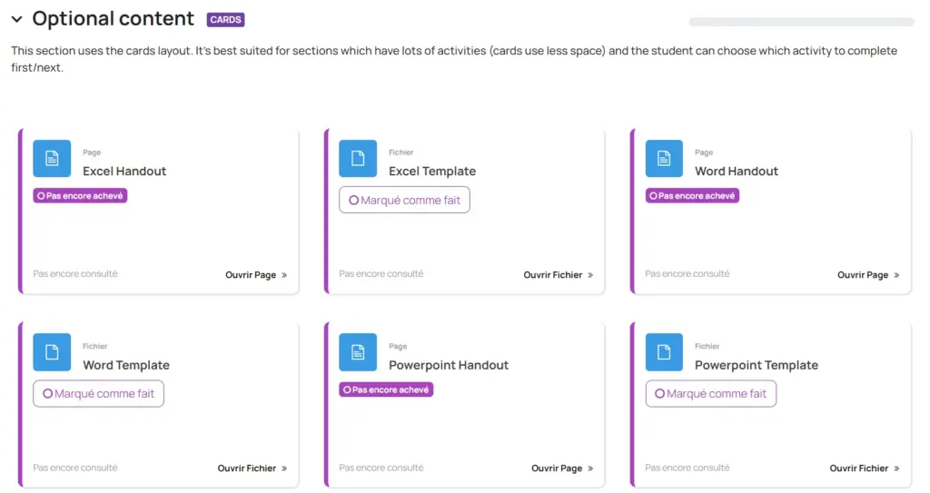This screenshot has height=493, width=930.
Task: Click the Powerpoint Handout page icon
Action: (x=358, y=352)
